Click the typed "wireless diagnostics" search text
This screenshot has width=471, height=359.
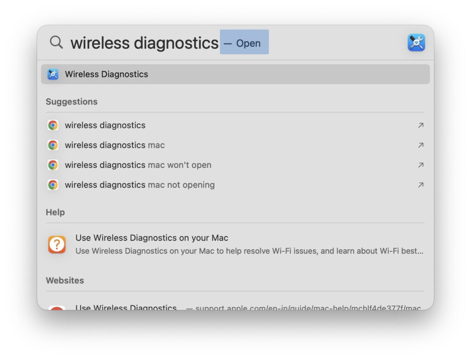(144, 43)
